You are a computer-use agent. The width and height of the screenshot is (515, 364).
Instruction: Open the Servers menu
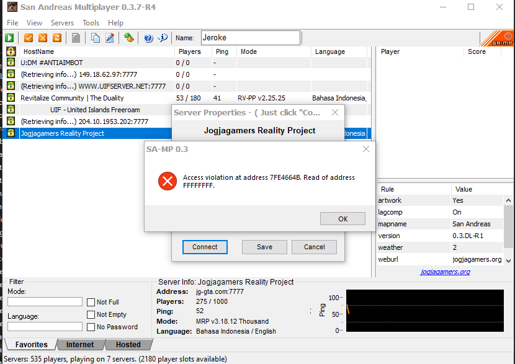(x=63, y=23)
